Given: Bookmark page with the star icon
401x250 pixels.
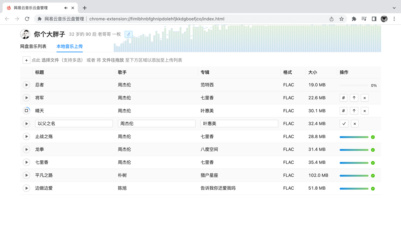Looking at the screenshot, I should click(341, 19).
